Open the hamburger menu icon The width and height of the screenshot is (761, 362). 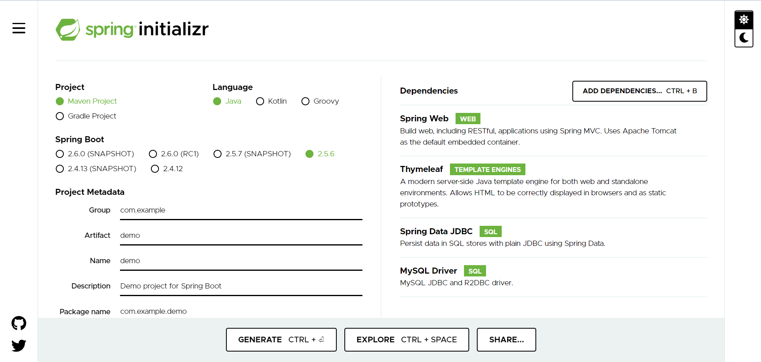(x=19, y=28)
